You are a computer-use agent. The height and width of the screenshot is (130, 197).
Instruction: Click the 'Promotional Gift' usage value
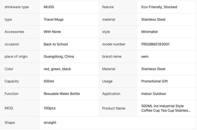click(x=154, y=81)
